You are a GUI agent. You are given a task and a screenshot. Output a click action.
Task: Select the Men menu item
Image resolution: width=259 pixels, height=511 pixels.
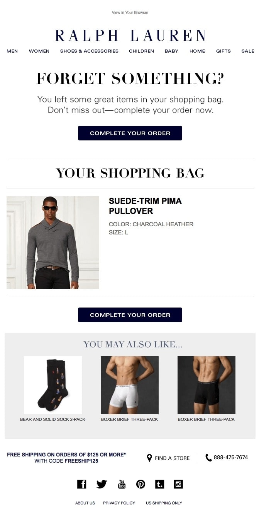tap(12, 51)
